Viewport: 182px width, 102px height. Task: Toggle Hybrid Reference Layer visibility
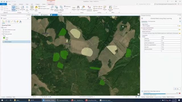[3, 30]
